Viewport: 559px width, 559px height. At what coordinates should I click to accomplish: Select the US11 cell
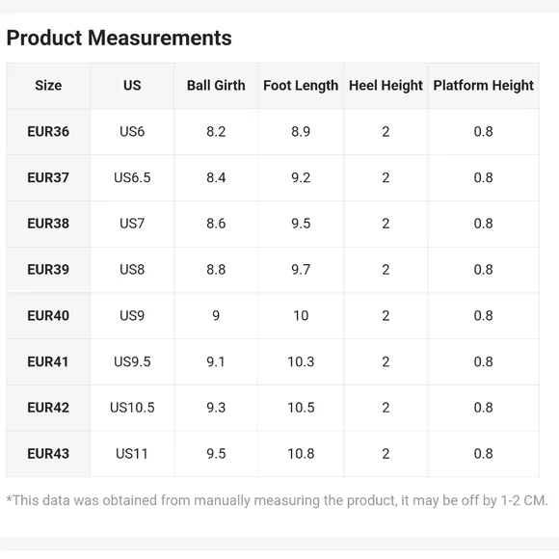tap(132, 454)
